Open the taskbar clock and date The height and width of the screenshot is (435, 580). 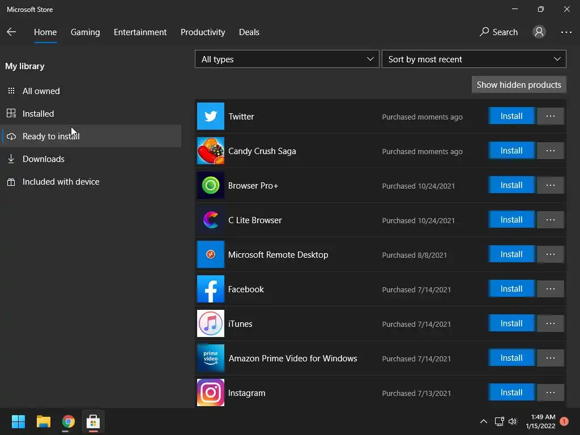(540, 421)
